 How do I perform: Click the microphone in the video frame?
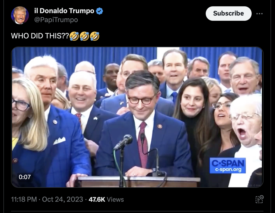(x=124, y=142)
